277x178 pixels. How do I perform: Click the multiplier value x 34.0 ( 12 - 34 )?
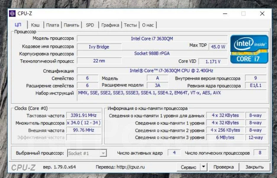coord(84,122)
